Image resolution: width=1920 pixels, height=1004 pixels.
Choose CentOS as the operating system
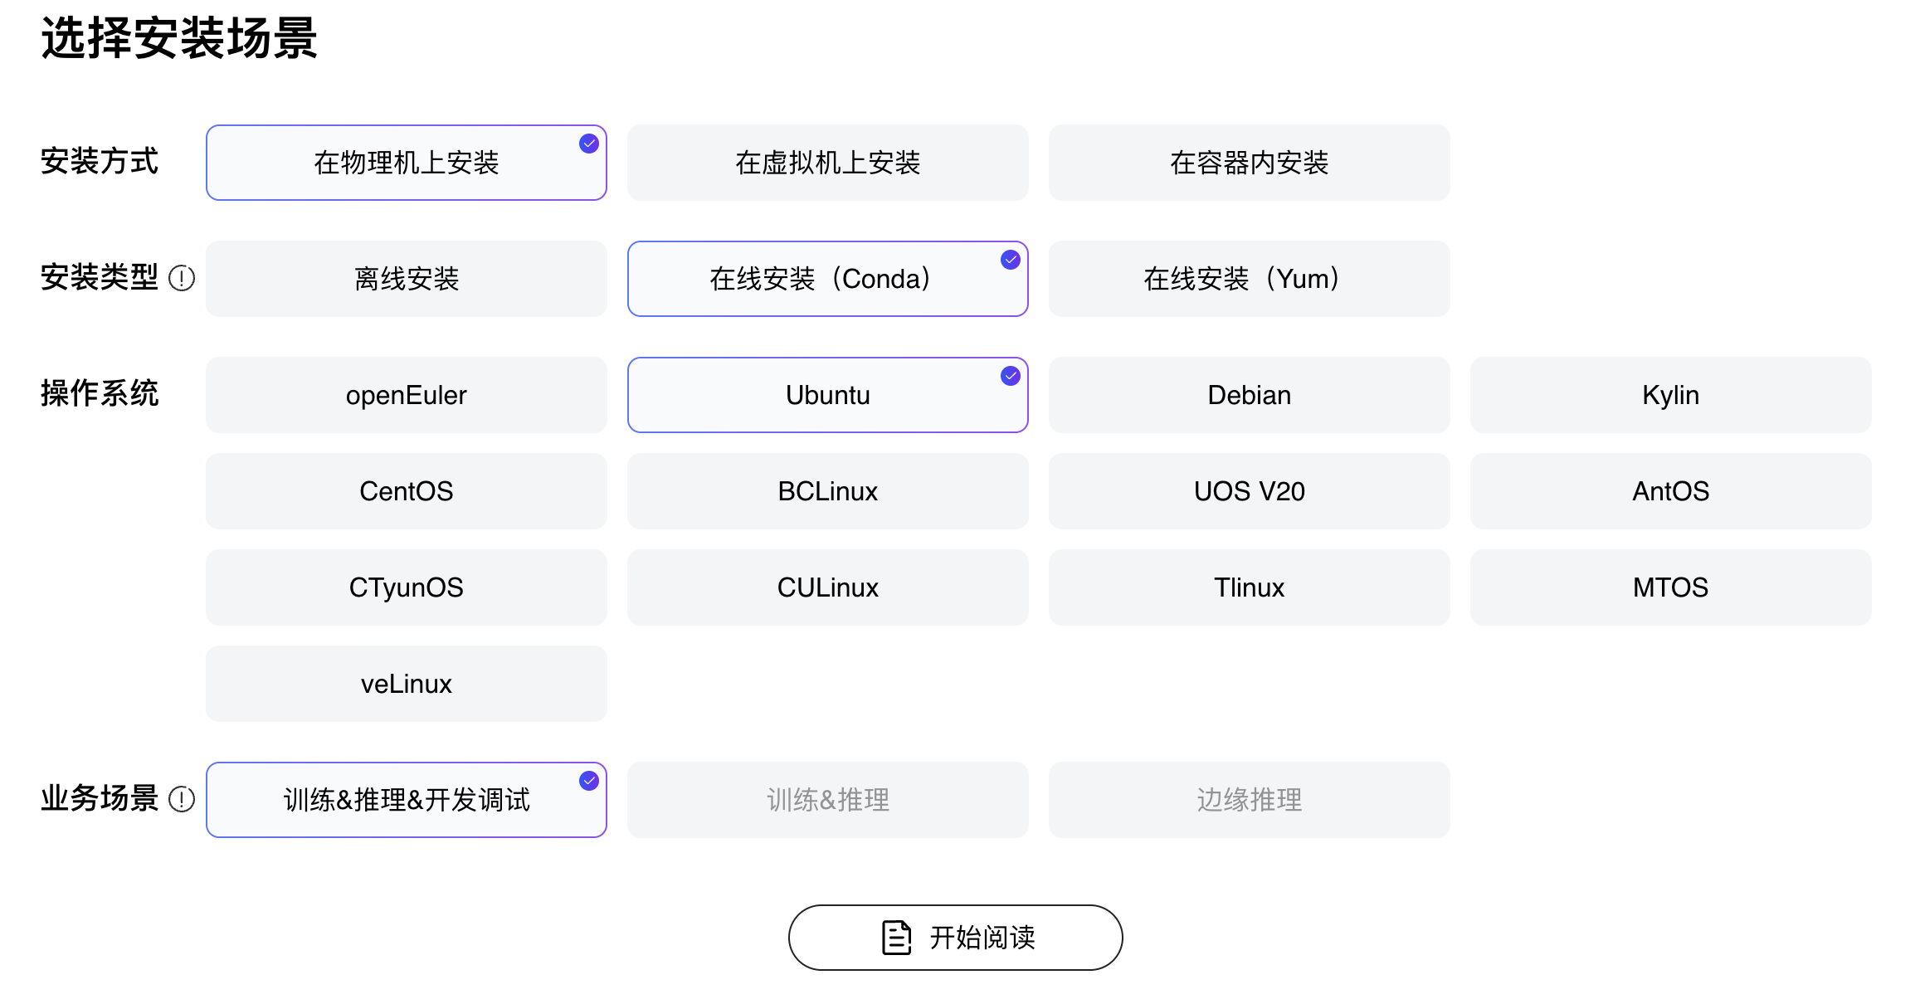click(x=406, y=491)
